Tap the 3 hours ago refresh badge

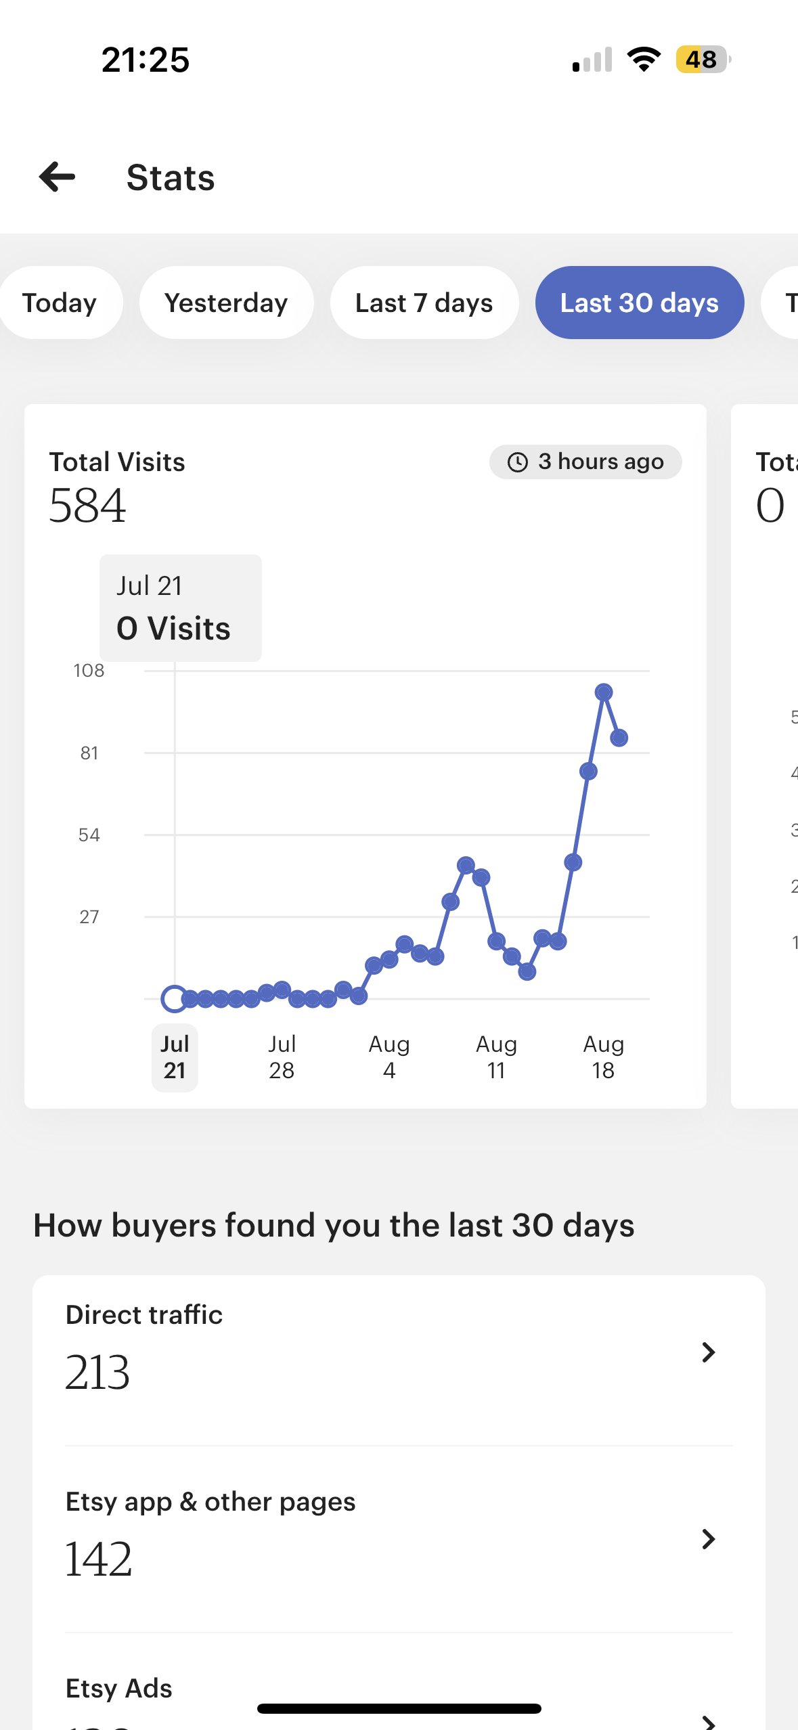click(x=585, y=462)
